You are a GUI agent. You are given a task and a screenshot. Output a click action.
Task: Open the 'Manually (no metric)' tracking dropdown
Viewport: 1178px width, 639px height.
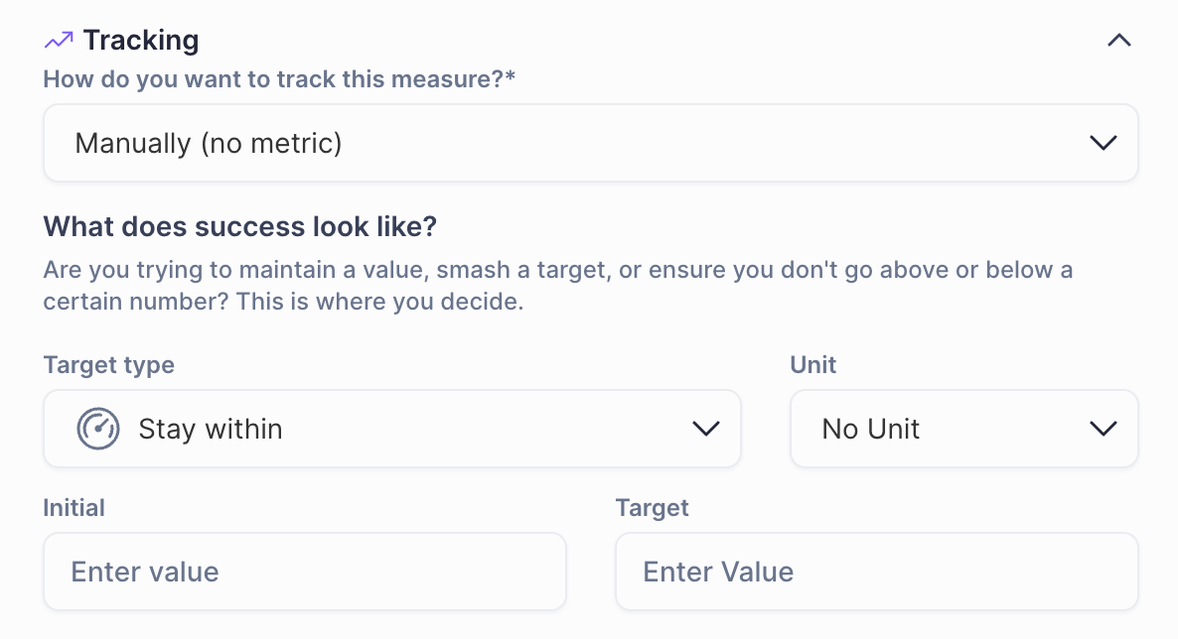pos(590,143)
